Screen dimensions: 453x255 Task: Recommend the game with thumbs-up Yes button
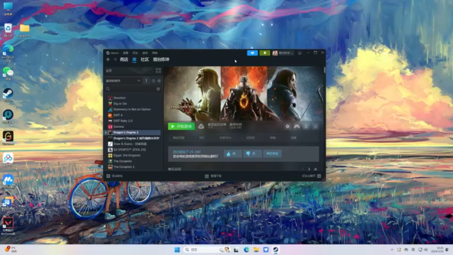coord(233,154)
